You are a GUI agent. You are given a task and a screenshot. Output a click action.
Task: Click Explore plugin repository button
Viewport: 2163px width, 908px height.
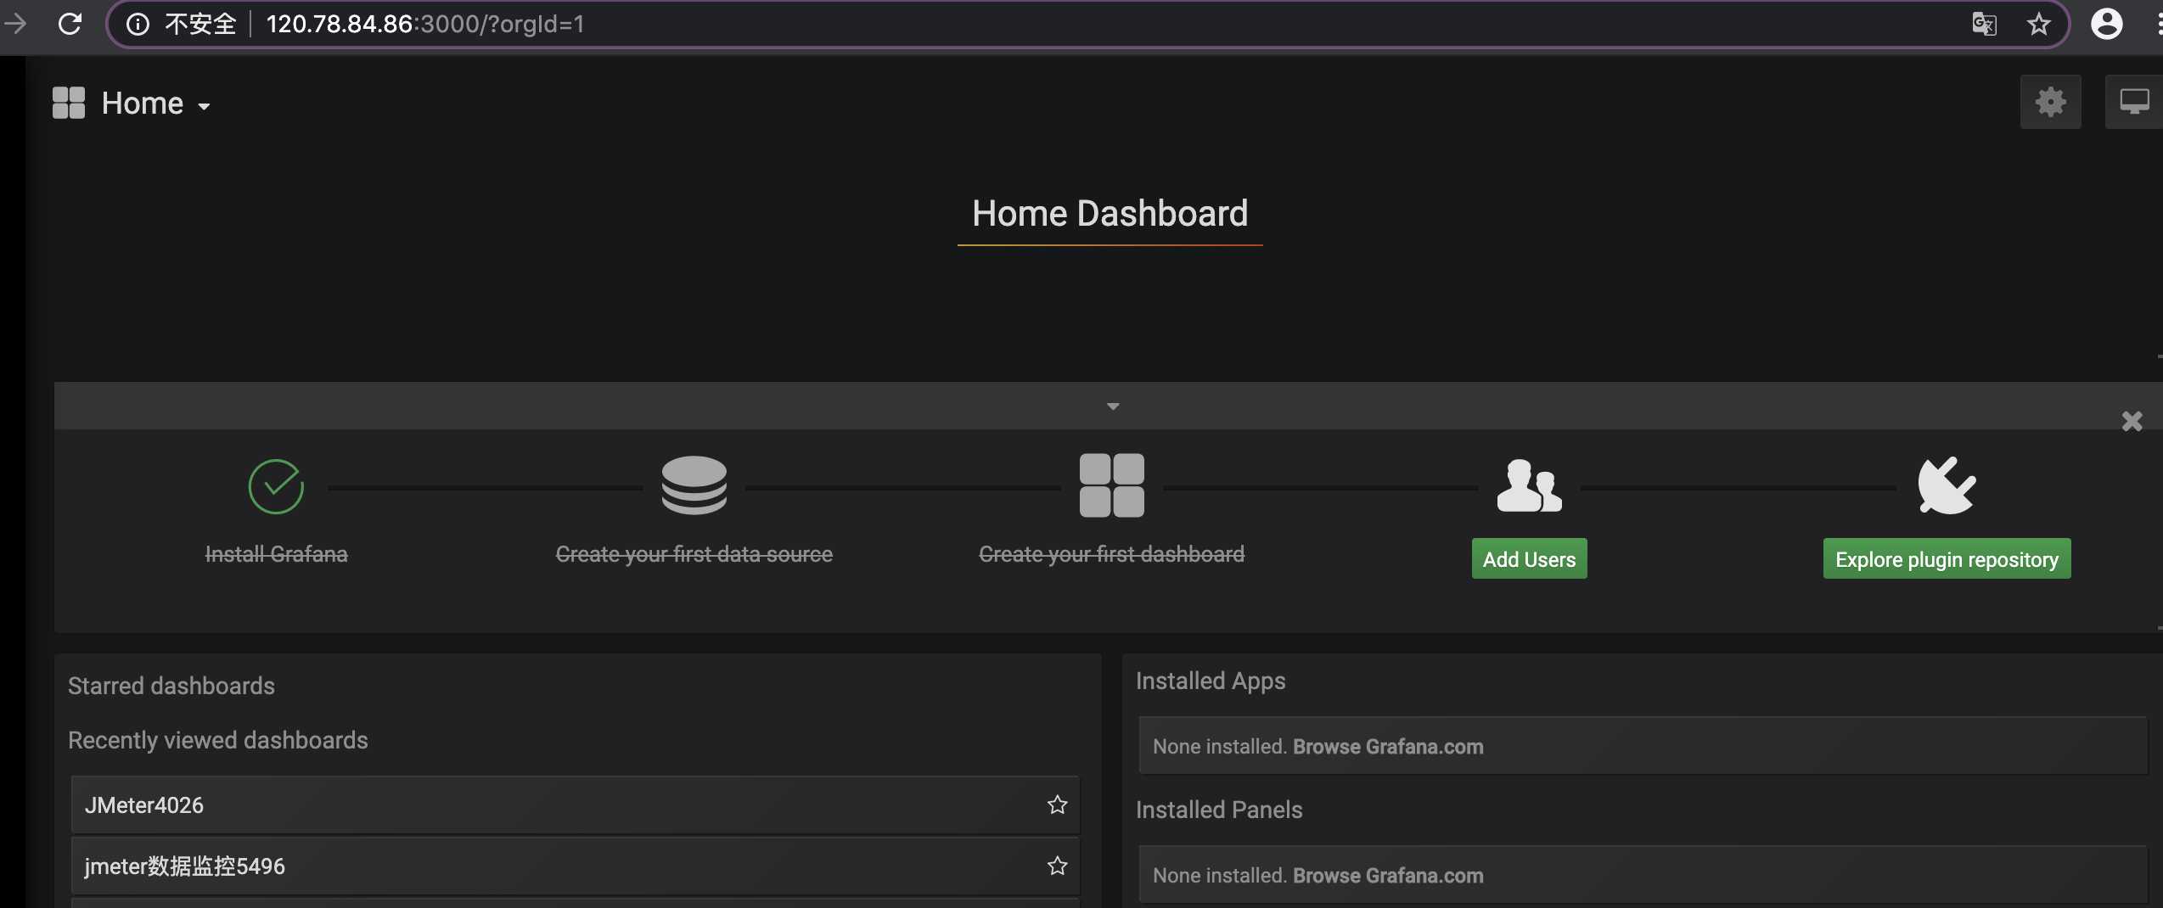click(x=1947, y=559)
